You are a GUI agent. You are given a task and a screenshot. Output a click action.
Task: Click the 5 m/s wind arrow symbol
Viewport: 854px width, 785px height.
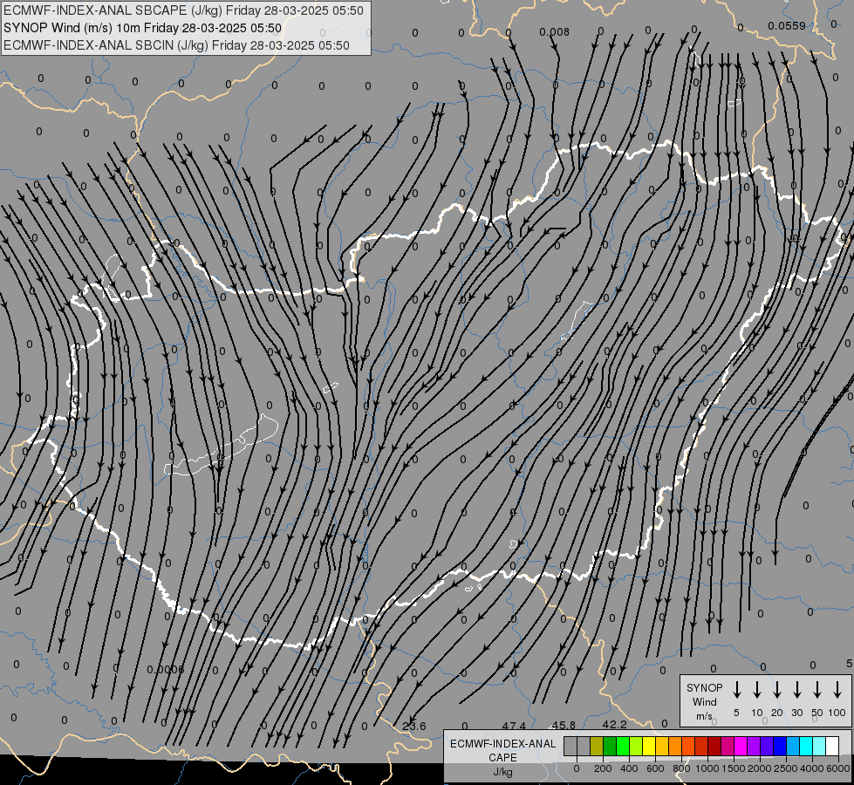pyautogui.click(x=736, y=690)
